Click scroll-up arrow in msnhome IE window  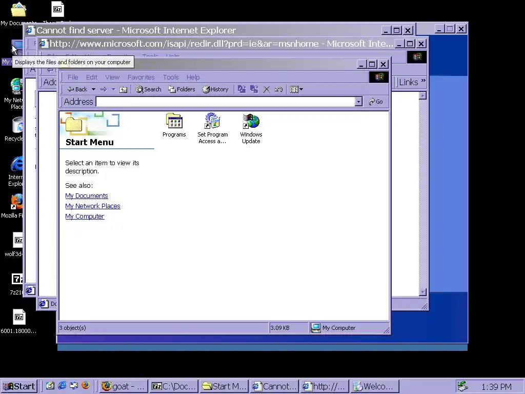[422, 96]
